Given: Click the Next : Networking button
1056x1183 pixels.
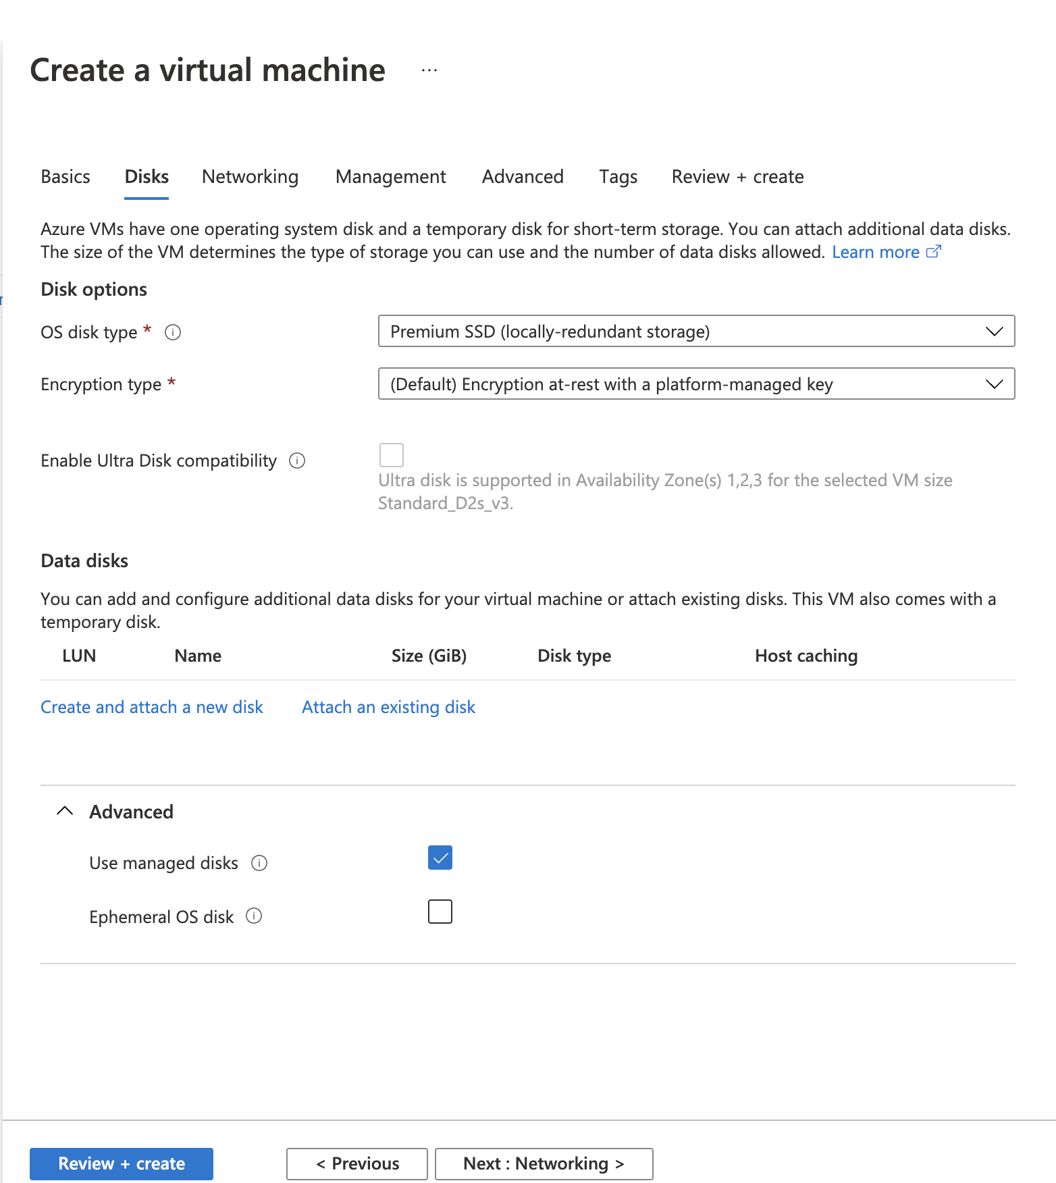Looking at the screenshot, I should click(x=543, y=1163).
